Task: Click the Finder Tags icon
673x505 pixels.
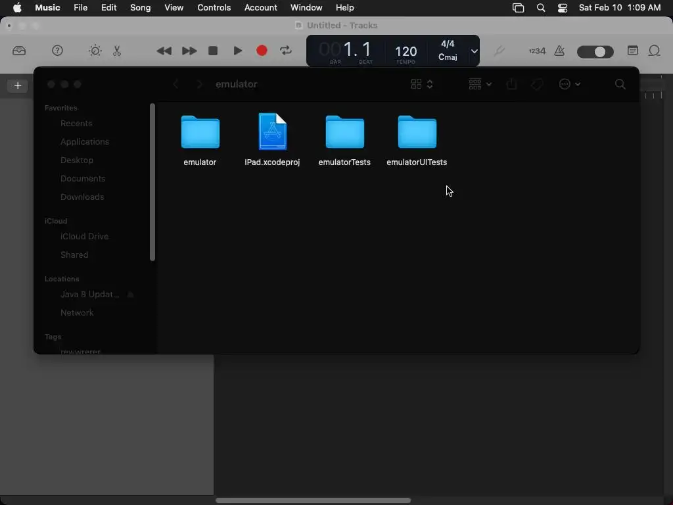Action: (536, 84)
